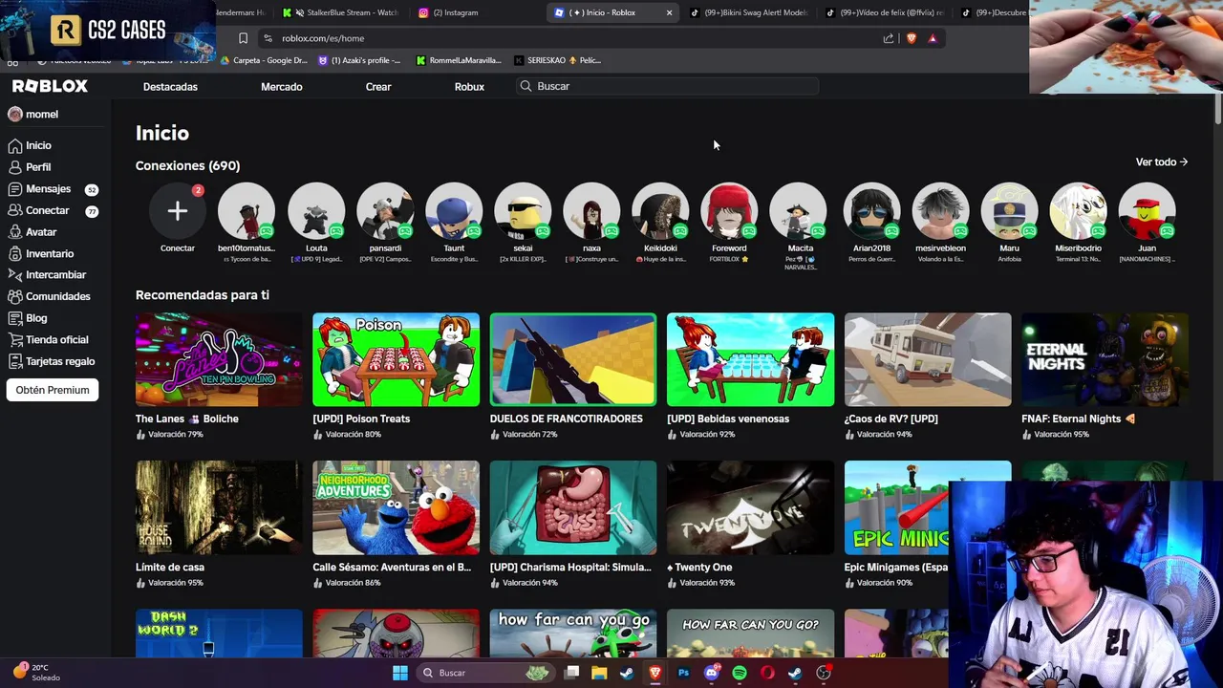
Task: Open the momel profile link
Action: [x=33, y=115]
